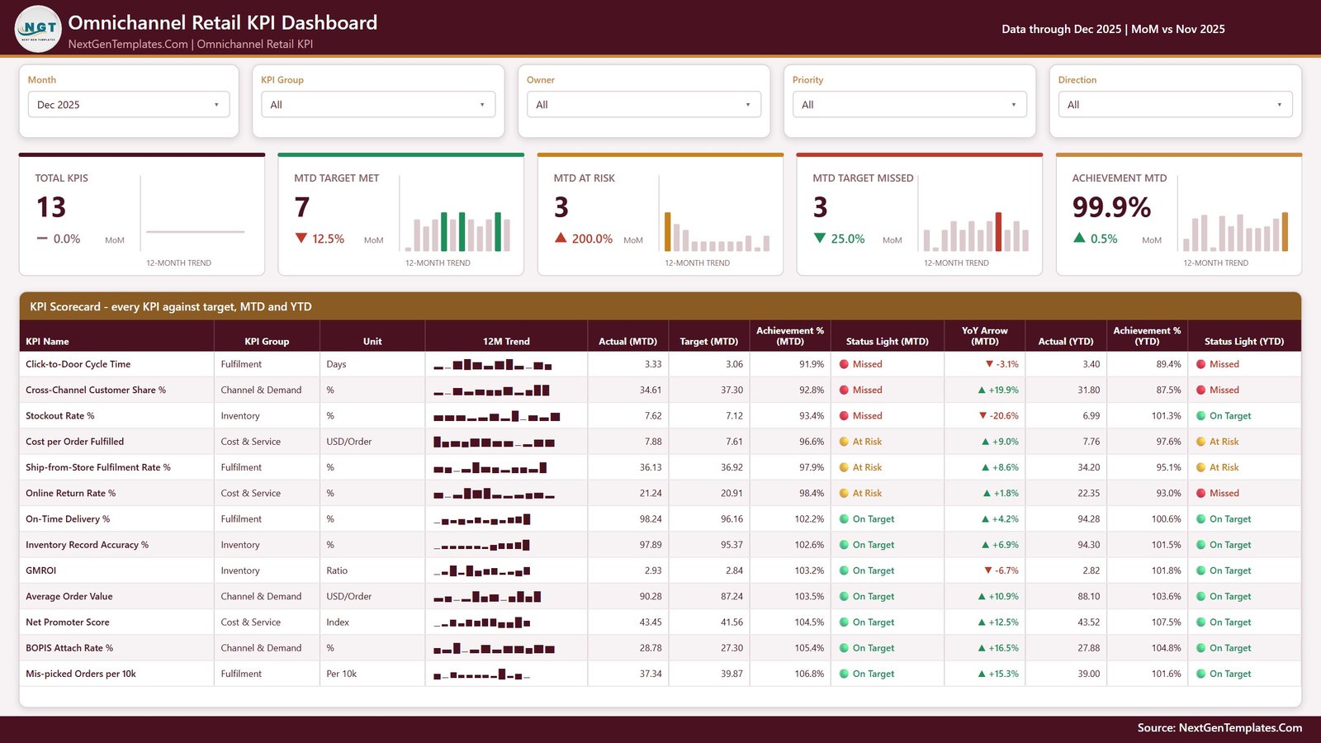Screen dimensions: 1321x743
Task: Click the green up arrow in Achievement MTD card
Action: (x=1079, y=238)
